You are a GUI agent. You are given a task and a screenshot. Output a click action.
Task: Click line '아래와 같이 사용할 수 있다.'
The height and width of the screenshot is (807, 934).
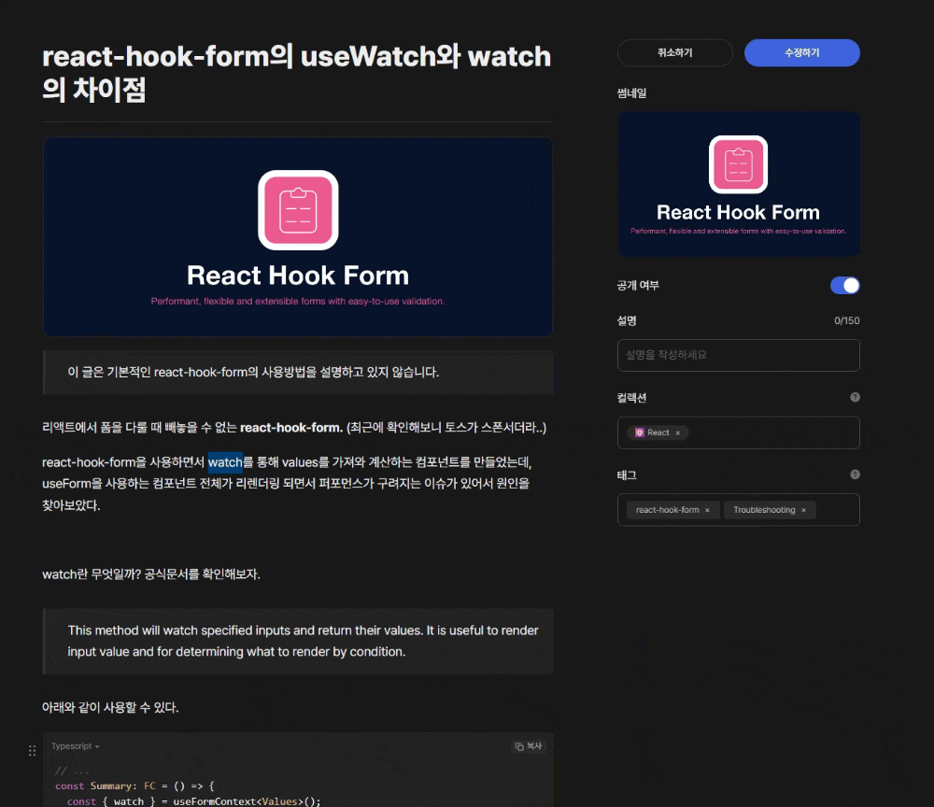[x=110, y=708]
